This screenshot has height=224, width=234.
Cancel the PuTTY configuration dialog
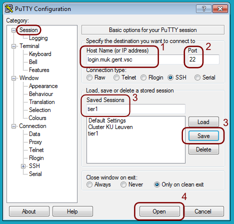coord(203,211)
